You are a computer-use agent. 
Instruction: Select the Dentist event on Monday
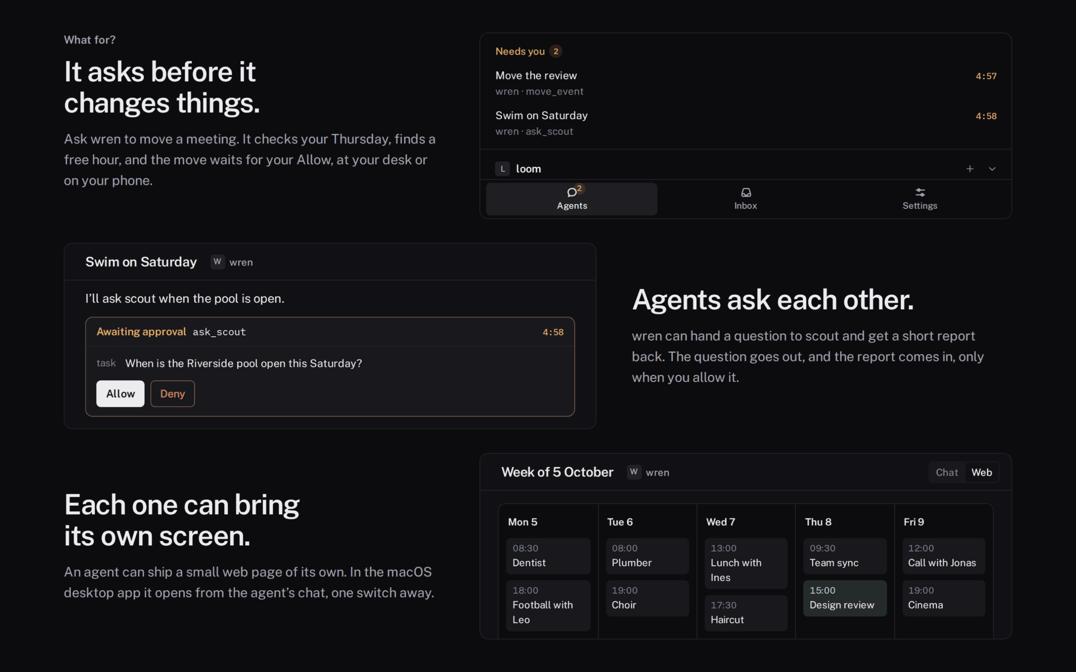(x=548, y=556)
